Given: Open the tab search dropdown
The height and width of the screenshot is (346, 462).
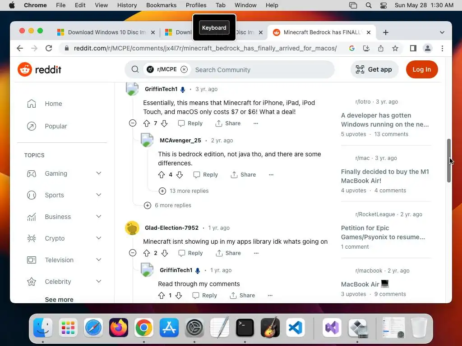Looking at the screenshot, I should point(442,32).
